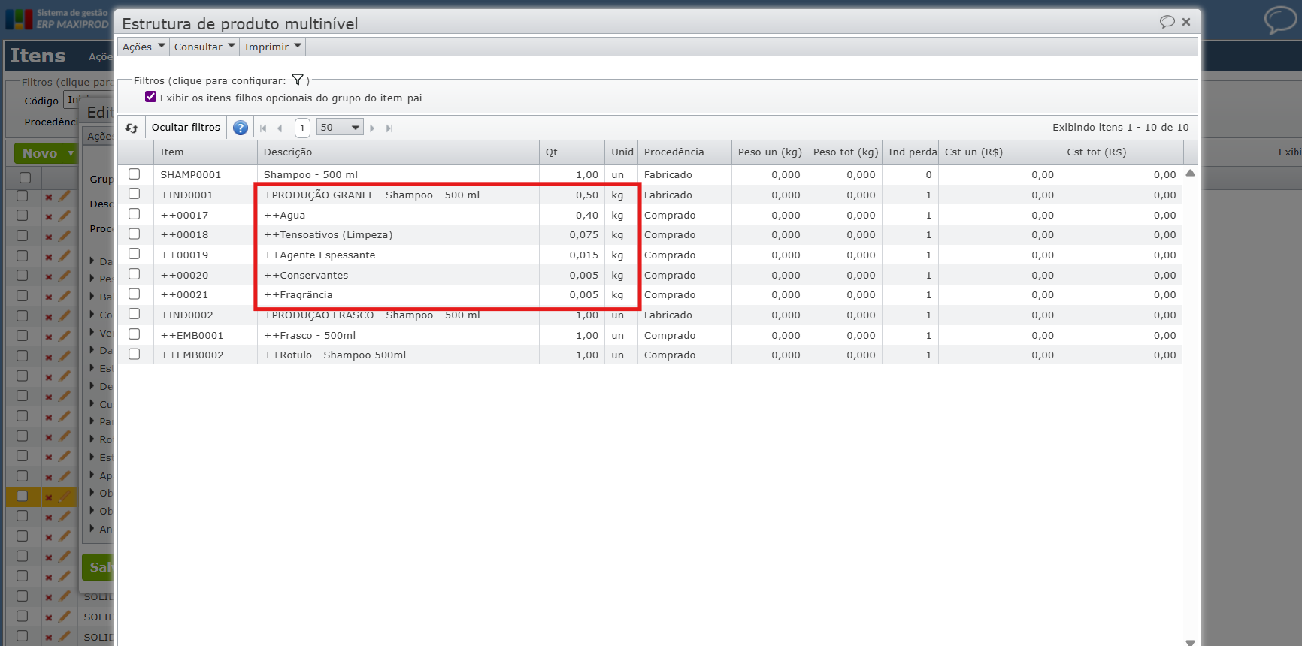Open the Consultar menu
Viewport: 1302px width, 646px height.
204,47
